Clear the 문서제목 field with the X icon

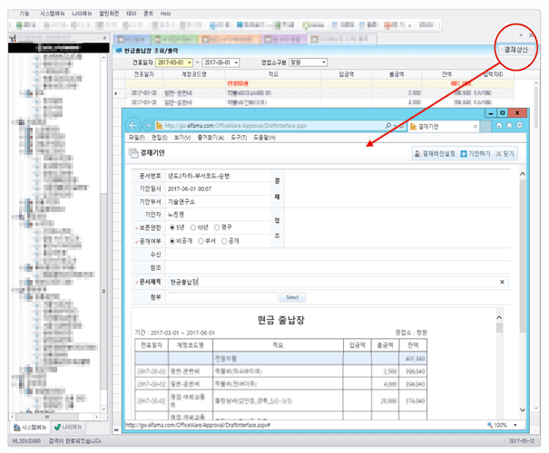(502, 282)
